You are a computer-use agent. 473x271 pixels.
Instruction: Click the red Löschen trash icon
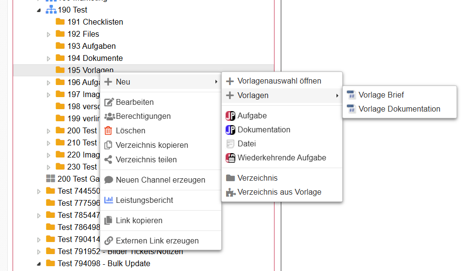[108, 131]
